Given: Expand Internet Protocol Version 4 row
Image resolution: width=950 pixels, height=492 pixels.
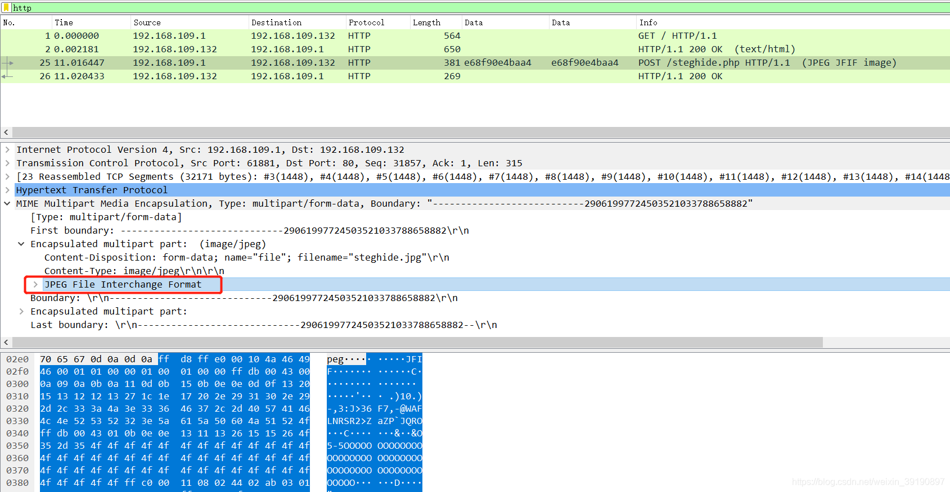Looking at the screenshot, I should tap(7, 149).
